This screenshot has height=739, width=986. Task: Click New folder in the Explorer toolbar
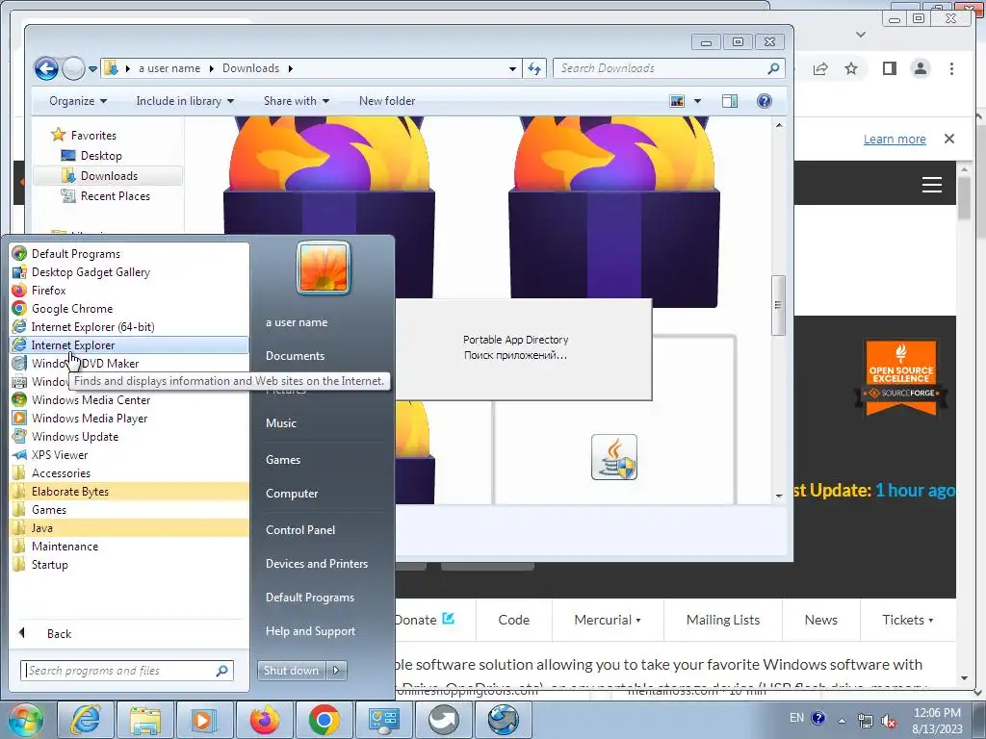[387, 101]
